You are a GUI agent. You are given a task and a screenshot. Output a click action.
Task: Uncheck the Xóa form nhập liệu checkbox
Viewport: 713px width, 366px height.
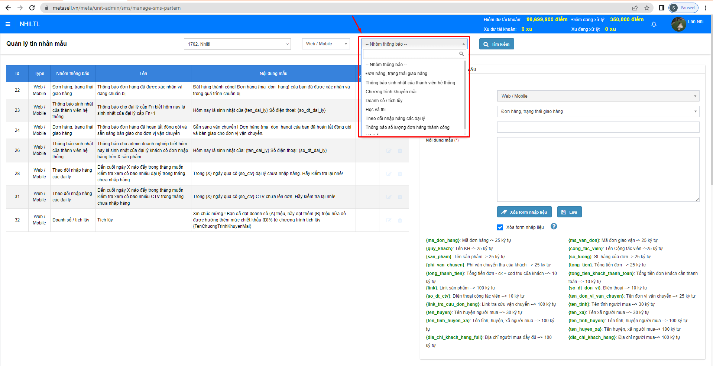(x=500, y=227)
